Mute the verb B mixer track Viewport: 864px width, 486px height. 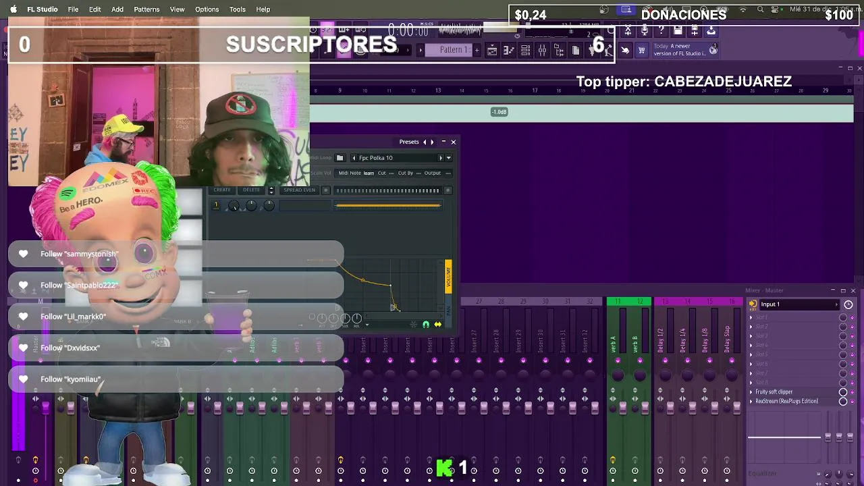[640, 360]
